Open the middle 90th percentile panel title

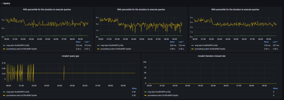point(141,9)
